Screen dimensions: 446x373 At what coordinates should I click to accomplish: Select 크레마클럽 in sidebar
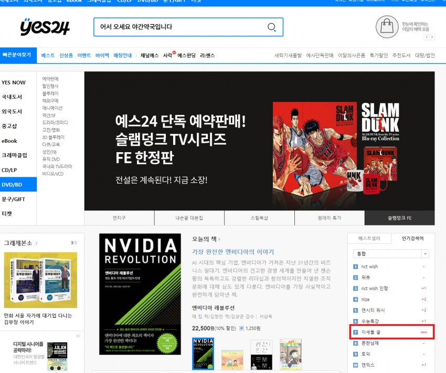click(x=14, y=155)
